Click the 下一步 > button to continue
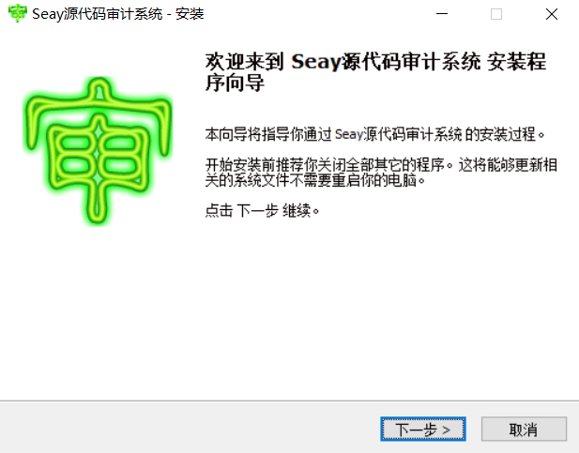Screen dimensions: 579x453 tap(423, 429)
